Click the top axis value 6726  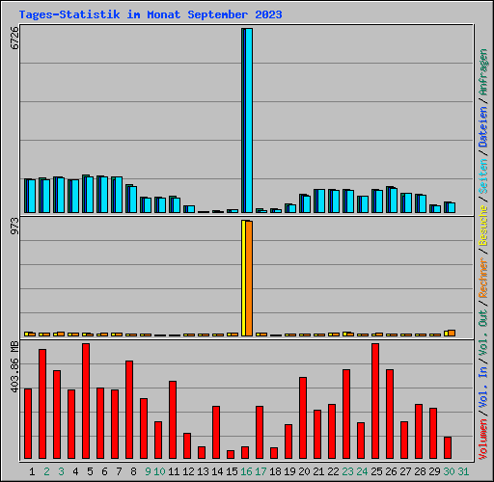[x=14, y=38]
